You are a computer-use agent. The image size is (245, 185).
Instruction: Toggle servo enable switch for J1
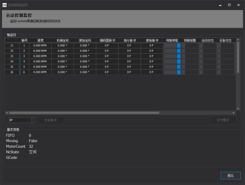(x=172, y=46)
